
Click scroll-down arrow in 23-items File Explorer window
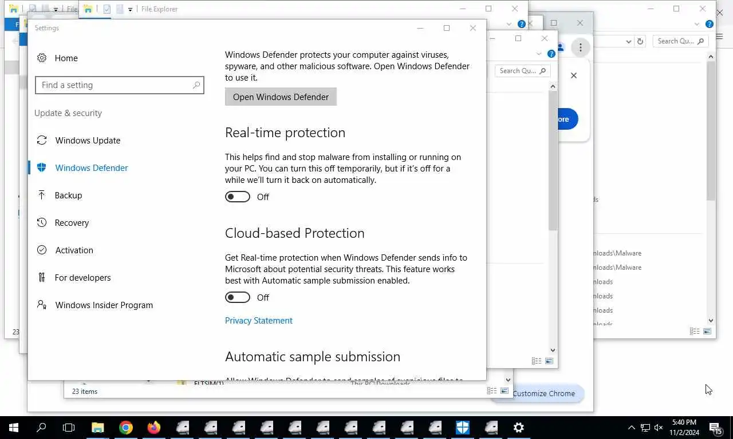click(x=508, y=380)
